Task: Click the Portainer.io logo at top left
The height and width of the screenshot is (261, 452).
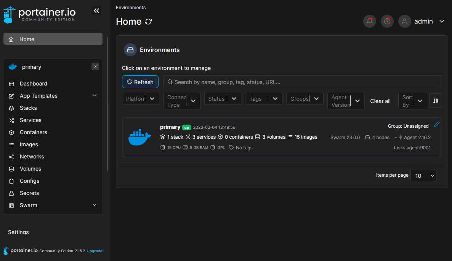Action: 40,15
